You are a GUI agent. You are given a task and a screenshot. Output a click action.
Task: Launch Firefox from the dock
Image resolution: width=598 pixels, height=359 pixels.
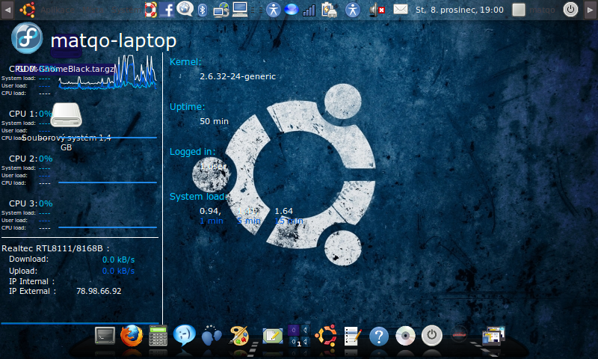click(131, 334)
